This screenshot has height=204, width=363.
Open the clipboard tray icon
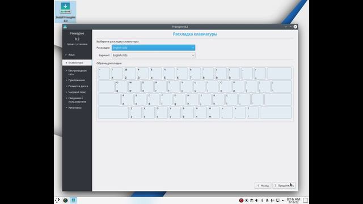pyautogui.click(x=252, y=201)
